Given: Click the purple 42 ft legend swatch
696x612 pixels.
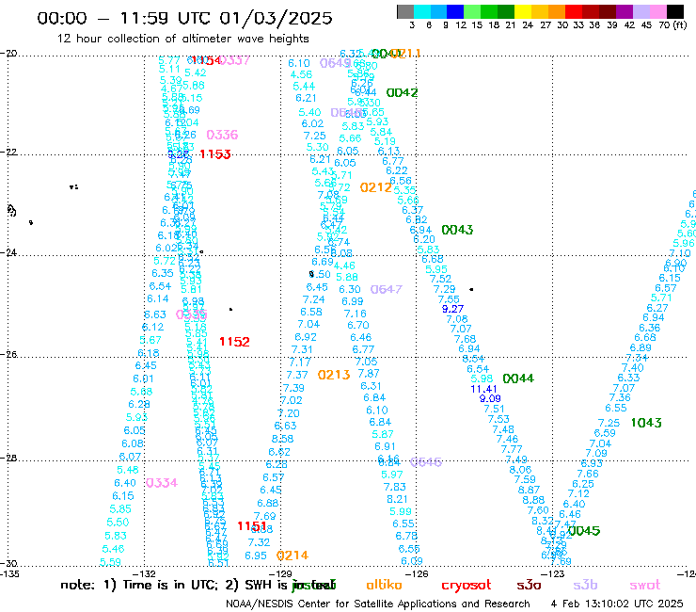Looking at the screenshot, I should [625, 11].
